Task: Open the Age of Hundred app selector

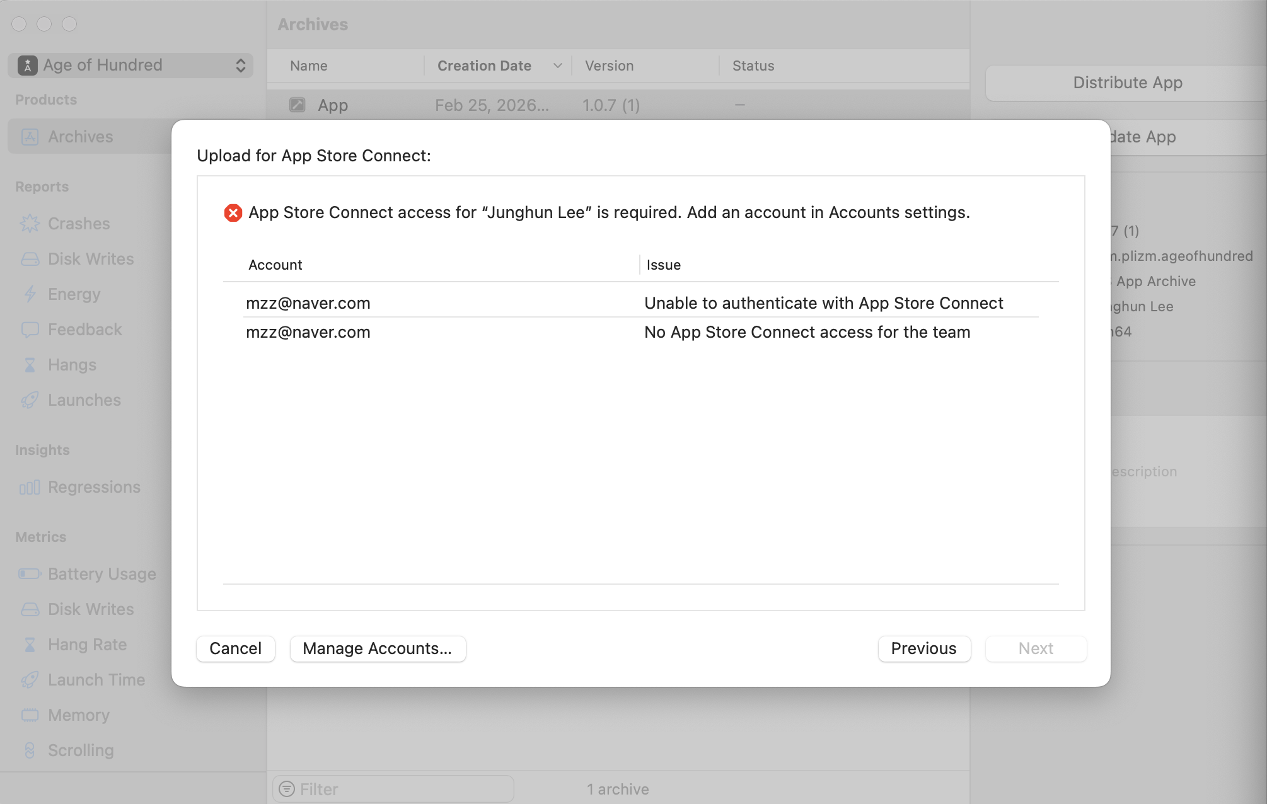Action: (130, 65)
